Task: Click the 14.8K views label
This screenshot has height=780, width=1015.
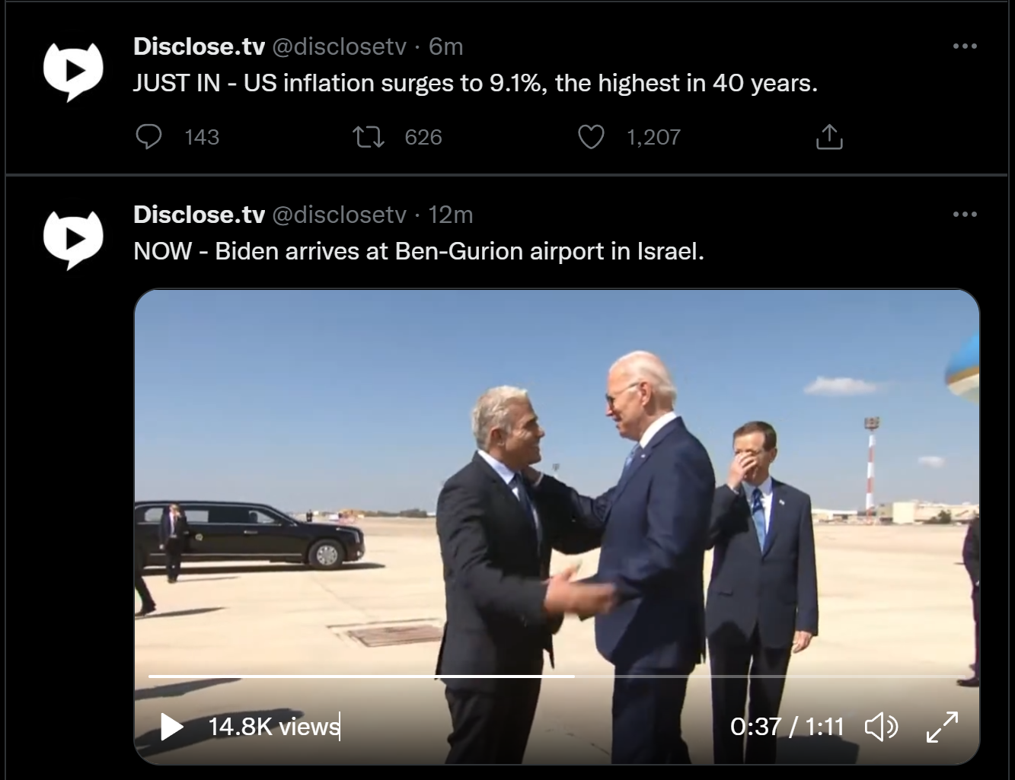Action: point(274,727)
